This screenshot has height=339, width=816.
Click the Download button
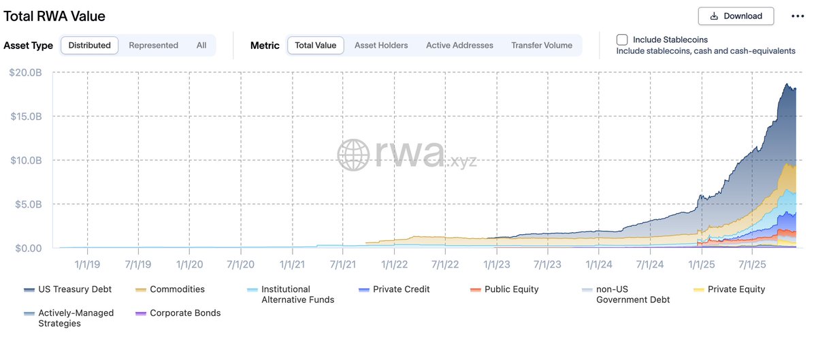[x=735, y=16]
